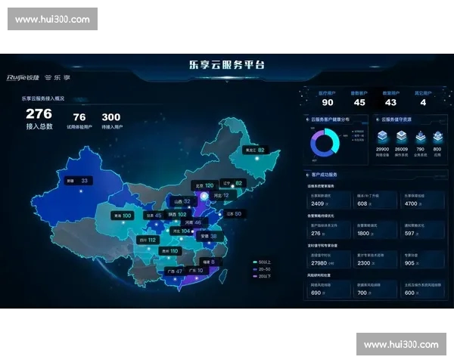Click the 客户成功服务 panel heading
Image resolution: width=454 pixels, height=363 pixels.
(325, 175)
